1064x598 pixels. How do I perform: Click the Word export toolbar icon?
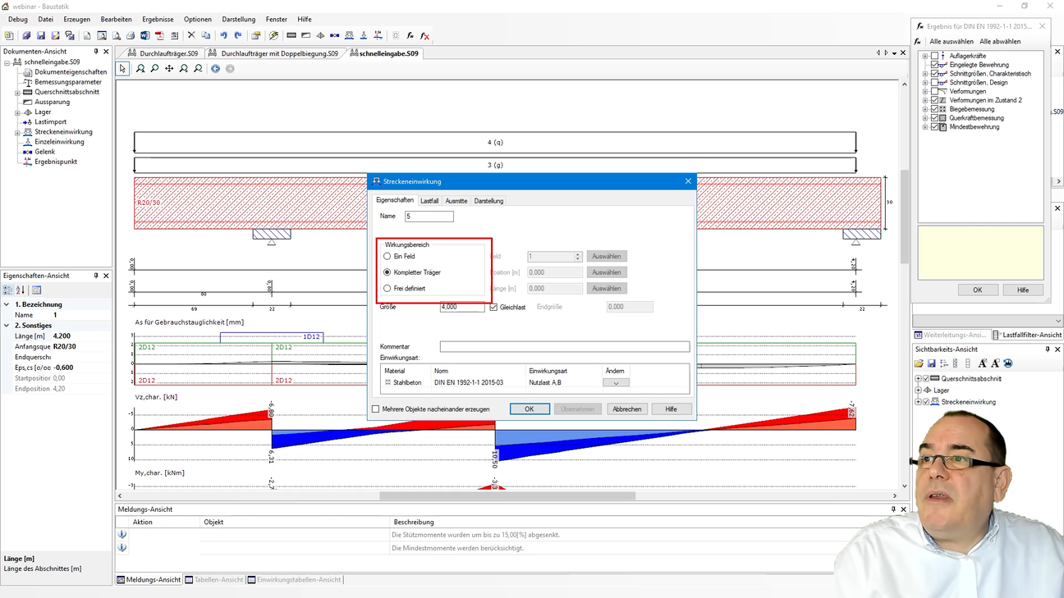[x=145, y=36]
